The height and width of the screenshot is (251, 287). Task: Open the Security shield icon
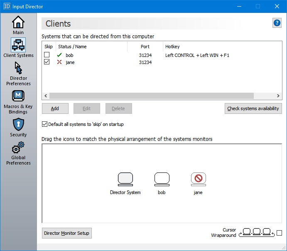[18, 124]
